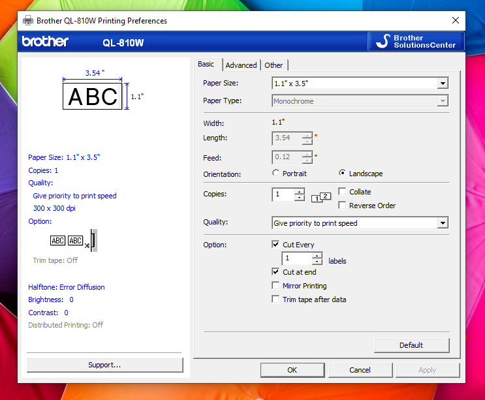Image resolution: width=485 pixels, height=400 pixels.
Task: Click the '3.54"' width dimension label
Action: 95,73
